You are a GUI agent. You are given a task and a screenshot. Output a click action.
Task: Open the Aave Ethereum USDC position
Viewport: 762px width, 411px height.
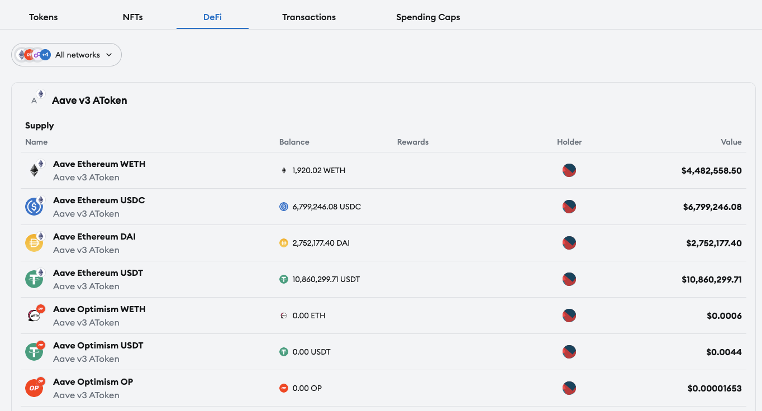pyautogui.click(x=383, y=207)
